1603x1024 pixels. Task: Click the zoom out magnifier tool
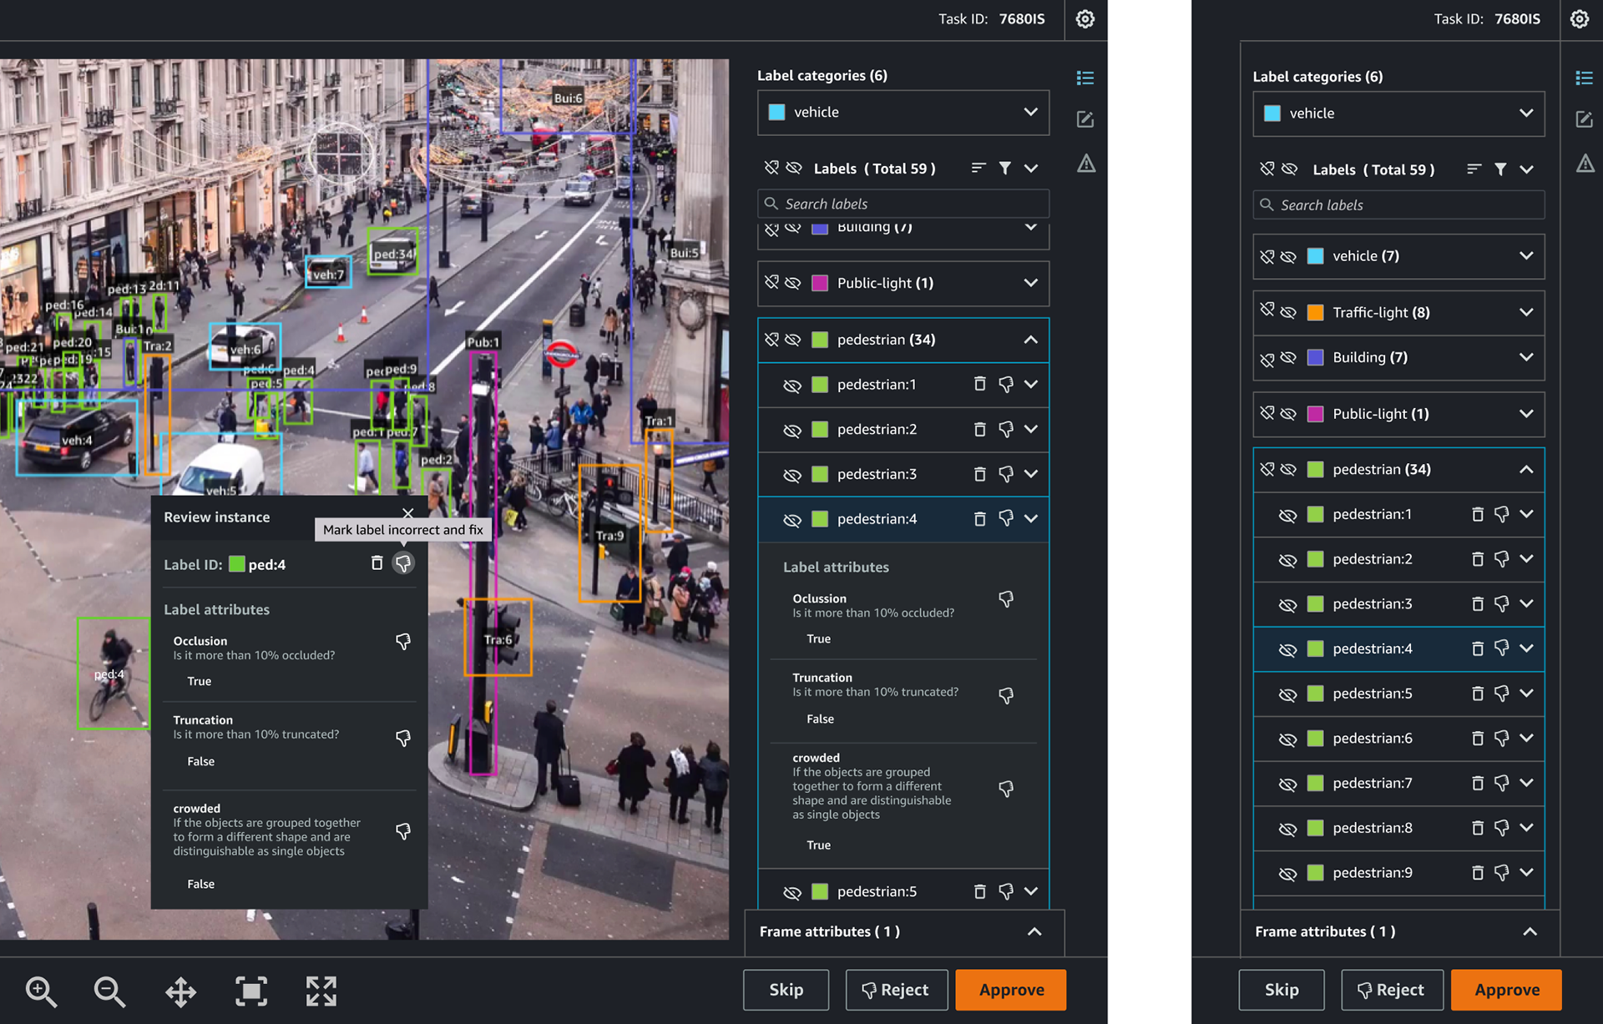click(109, 991)
